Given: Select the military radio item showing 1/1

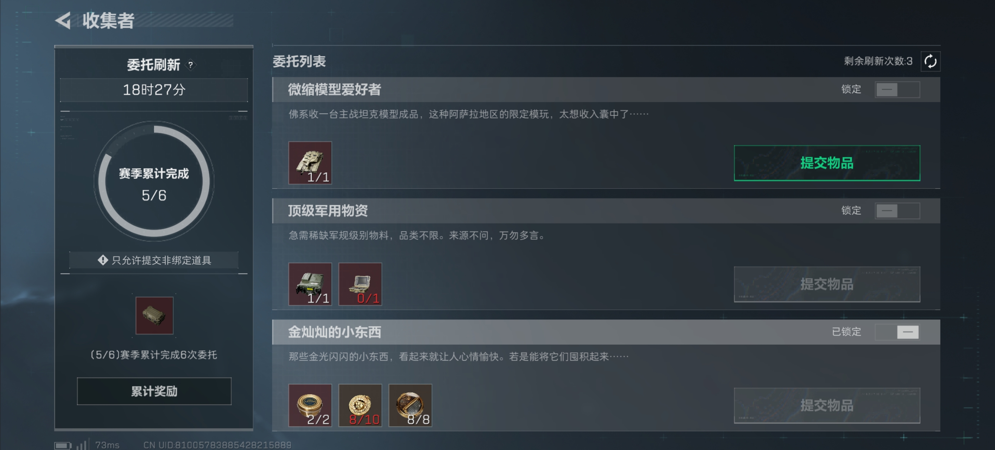Looking at the screenshot, I should pos(310,284).
